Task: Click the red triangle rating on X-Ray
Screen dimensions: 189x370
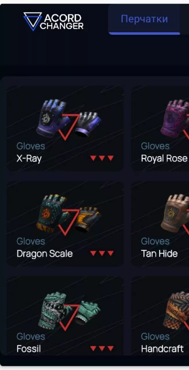Action: click(x=102, y=158)
